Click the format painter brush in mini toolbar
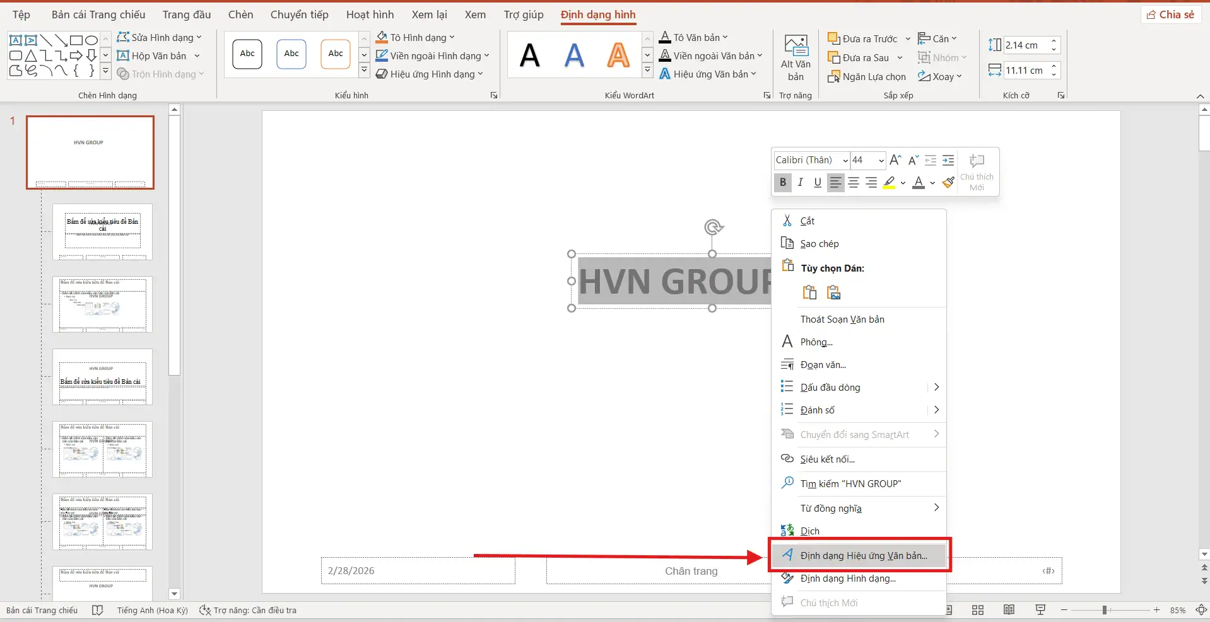This screenshot has height=622, width=1210. pos(948,183)
